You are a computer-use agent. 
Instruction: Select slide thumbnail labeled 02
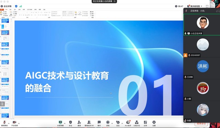click(x=5, y=44)
